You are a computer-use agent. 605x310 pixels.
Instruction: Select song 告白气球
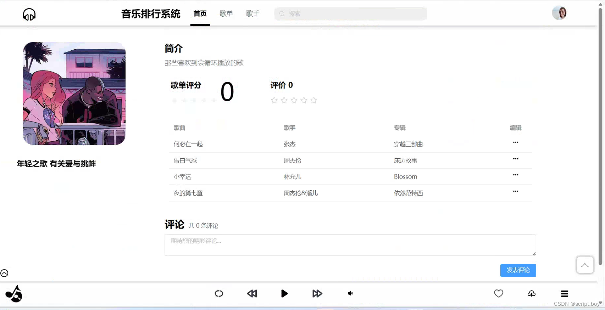[x=185, y=160]
